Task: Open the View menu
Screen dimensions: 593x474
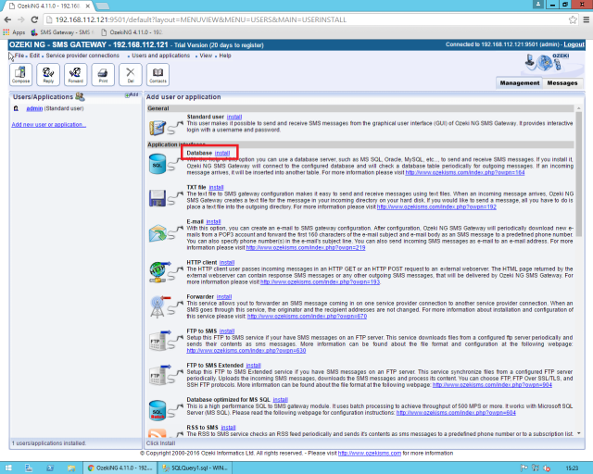Action: pyautogui.click(x=206, y=56)
